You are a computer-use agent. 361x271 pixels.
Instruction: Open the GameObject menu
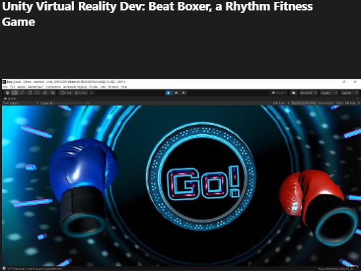click(x=35, y=87)
